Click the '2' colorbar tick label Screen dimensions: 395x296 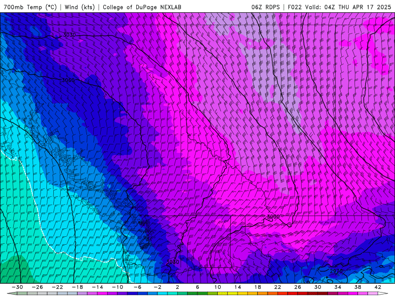click(x=177, y=287)
